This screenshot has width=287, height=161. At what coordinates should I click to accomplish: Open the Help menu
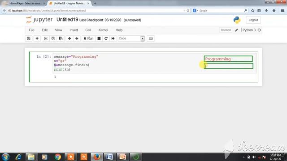[119, 30]
